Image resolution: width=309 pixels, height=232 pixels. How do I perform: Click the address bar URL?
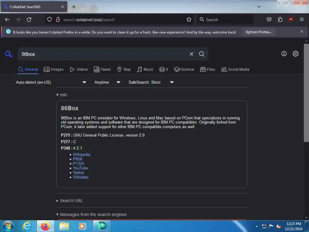coord(89,20)
